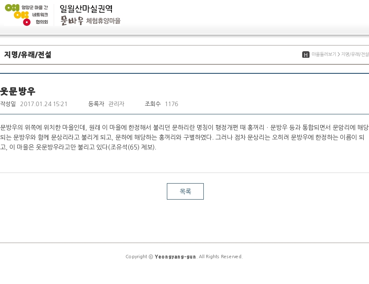This screenshot has width=369, height=284.
Task: Open 지명/유래/전설 breadcrumb link
Action: click(x=355, y=55)
